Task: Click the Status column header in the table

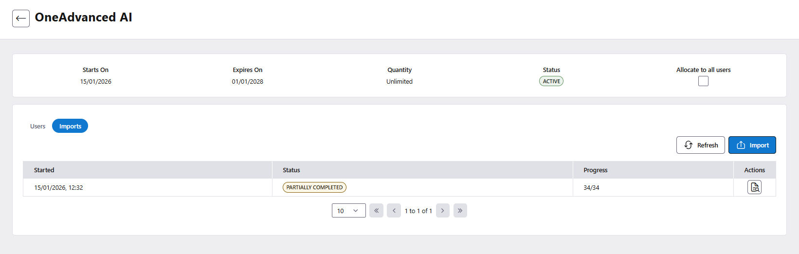Action: pos(291,170)
